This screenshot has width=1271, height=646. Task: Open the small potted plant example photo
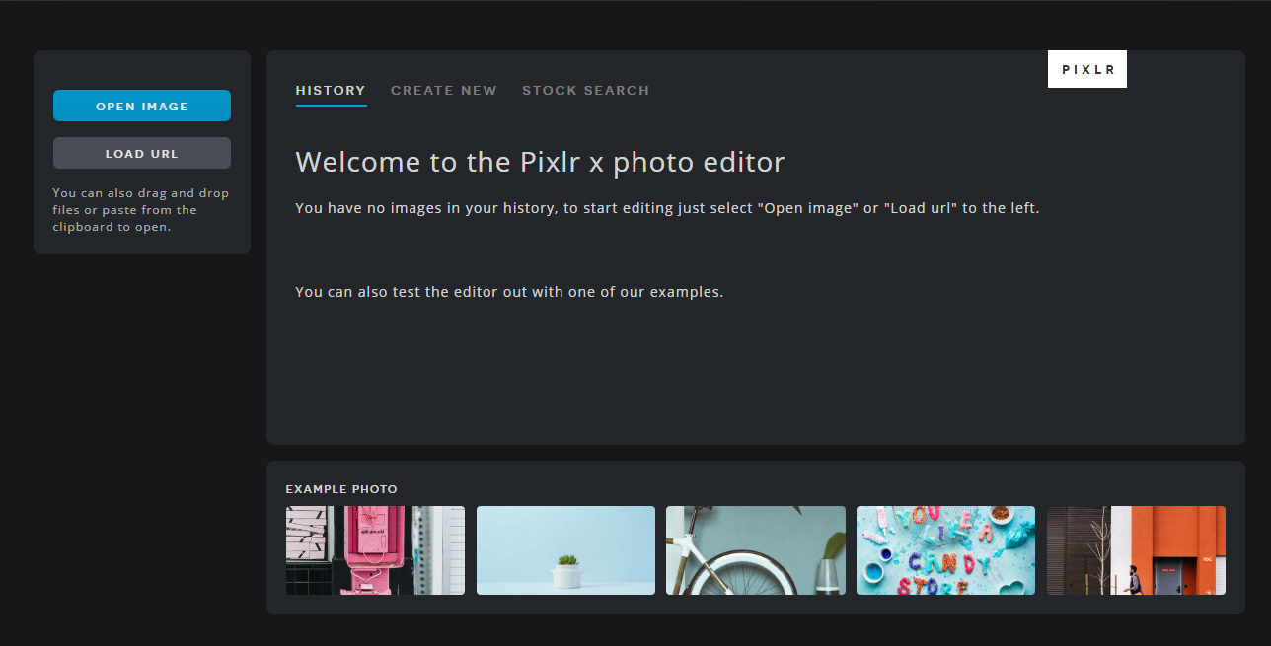pos(565,550)
